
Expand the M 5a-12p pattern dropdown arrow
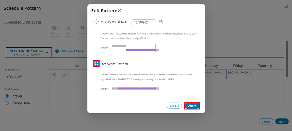(x=47, y=53)
